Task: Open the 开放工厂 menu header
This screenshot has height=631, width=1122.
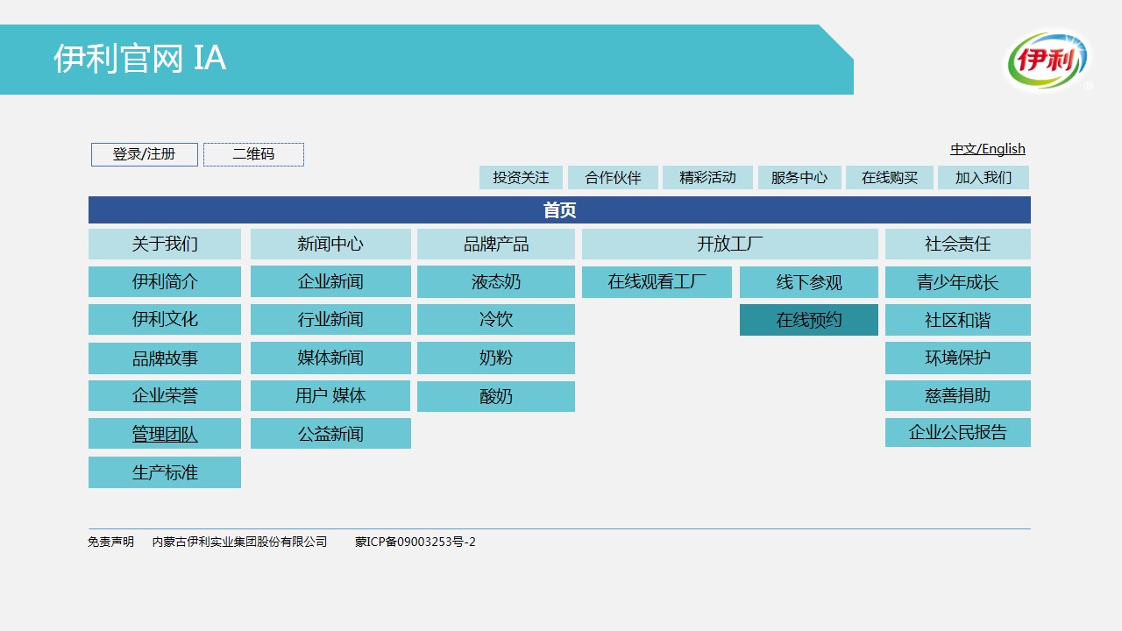Action: 730,244
